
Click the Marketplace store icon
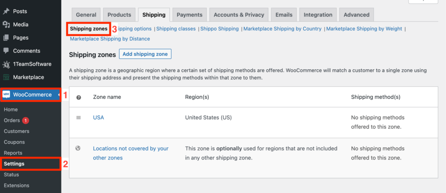tap(6, 78)
